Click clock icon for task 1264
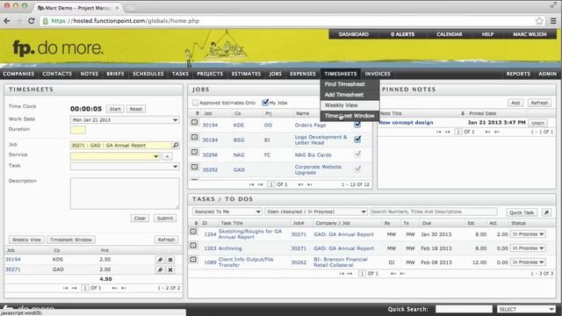562x316 pixels. pyautogui.click(x=193, y=232)
